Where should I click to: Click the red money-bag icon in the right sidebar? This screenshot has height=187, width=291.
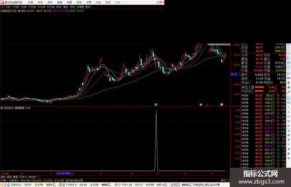pos(289,83)
